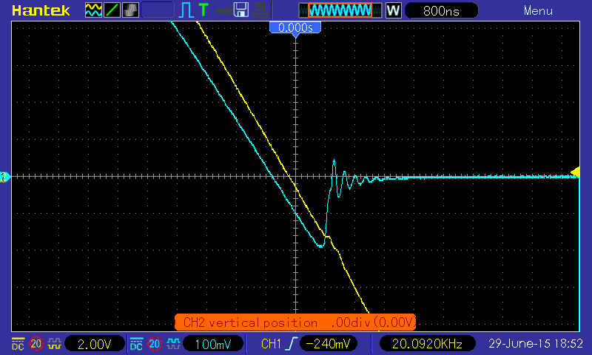Click the floppy disk save icon
The image size is (592, 355).
241,10
